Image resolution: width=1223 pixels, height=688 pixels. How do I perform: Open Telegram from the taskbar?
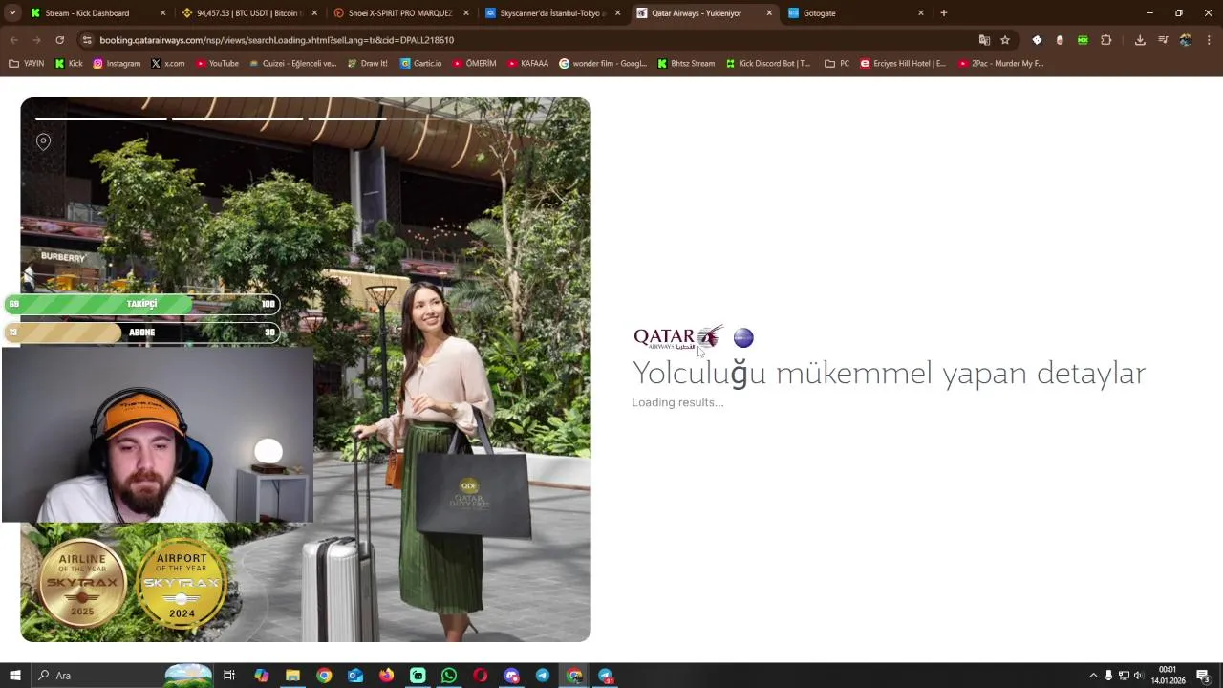543,676
